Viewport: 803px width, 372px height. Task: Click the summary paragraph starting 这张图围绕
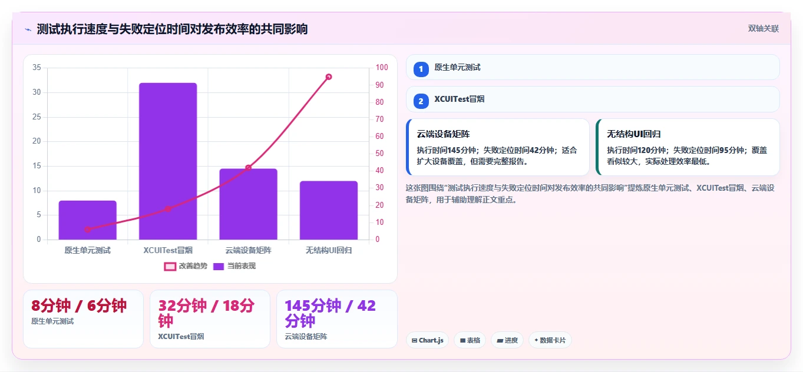point(590,194)
